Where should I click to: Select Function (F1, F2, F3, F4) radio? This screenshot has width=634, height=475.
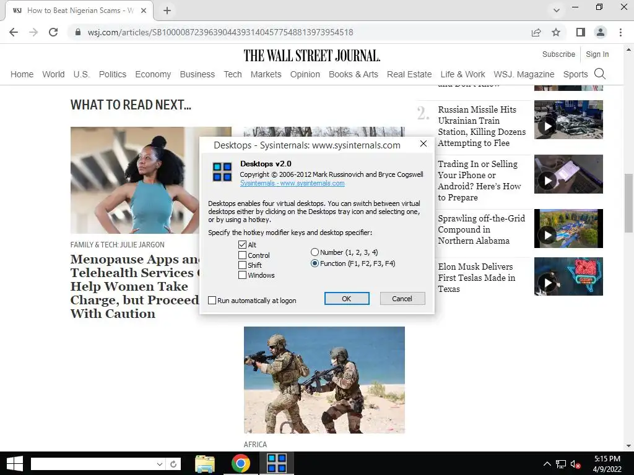click(x=315, y=263)
